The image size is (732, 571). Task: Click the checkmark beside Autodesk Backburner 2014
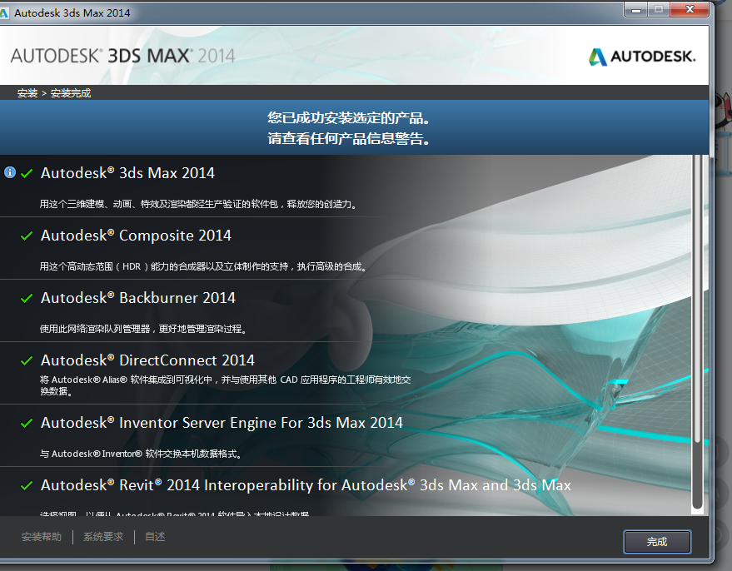pos(27,298)
